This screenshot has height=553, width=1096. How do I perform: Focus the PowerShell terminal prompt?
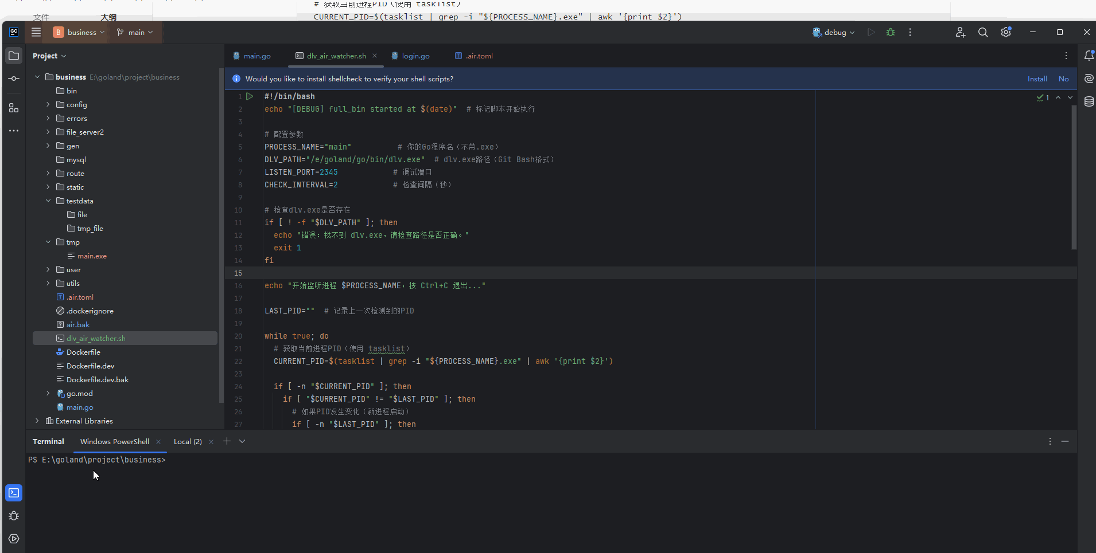96,460
